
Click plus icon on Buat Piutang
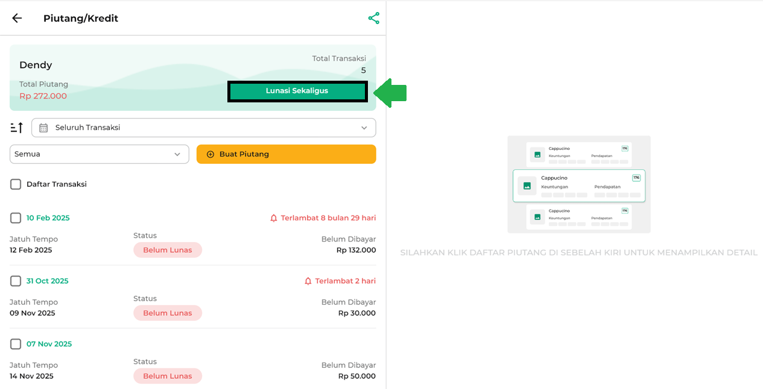tap(211, 154)
